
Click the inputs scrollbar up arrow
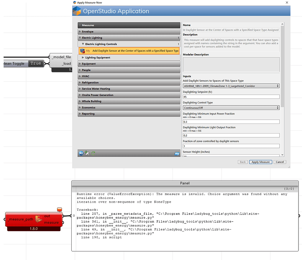pos(282,24)
